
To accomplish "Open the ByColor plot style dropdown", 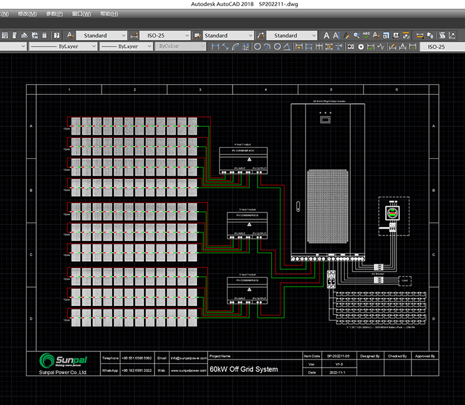I will (180, 46).
